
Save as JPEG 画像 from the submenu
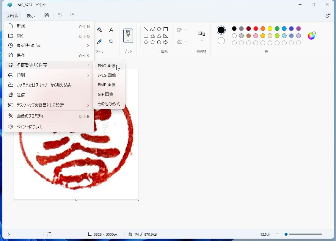point(106,75)
